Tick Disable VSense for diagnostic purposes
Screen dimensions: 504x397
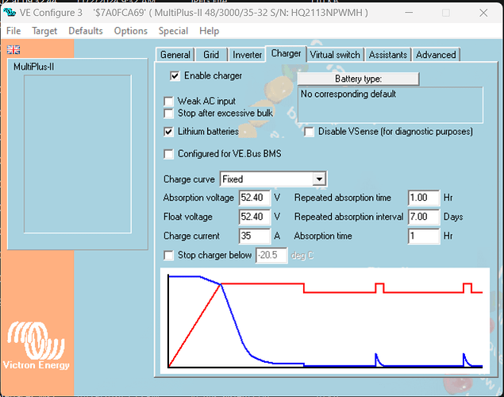point(309,132)
